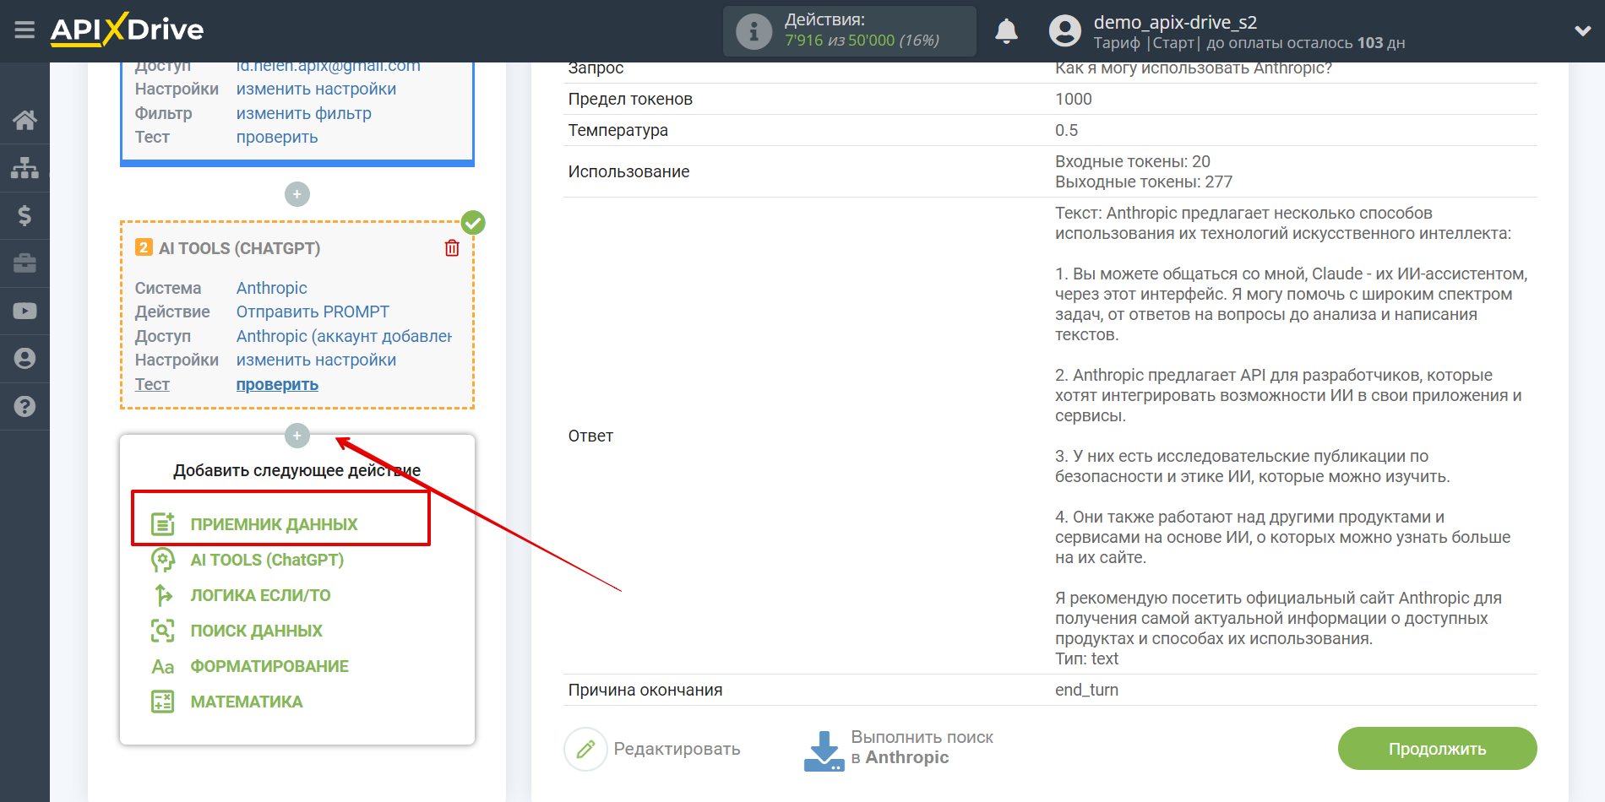Expand the account dropdown chevron
Viewport: 1605px width, 802px height.
click(x=1582, y=31)
